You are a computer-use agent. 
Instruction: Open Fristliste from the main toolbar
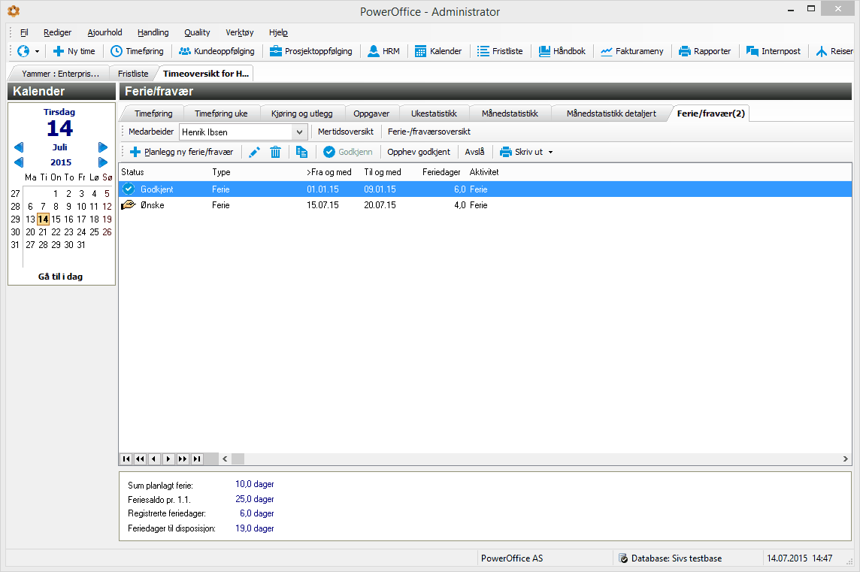pos(500,51)
